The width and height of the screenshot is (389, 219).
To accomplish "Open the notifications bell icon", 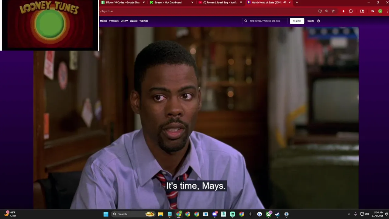I will click(x=387, y=214).
